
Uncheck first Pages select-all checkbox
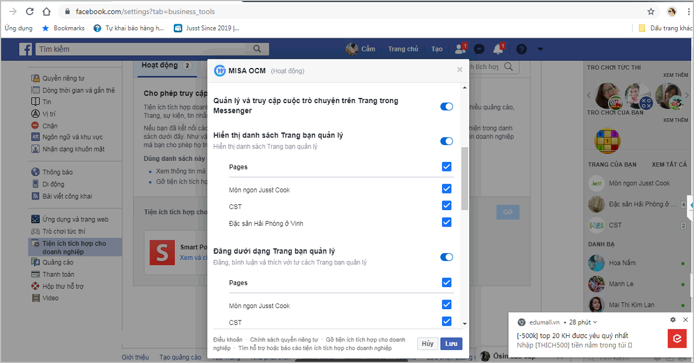[447, 166]
